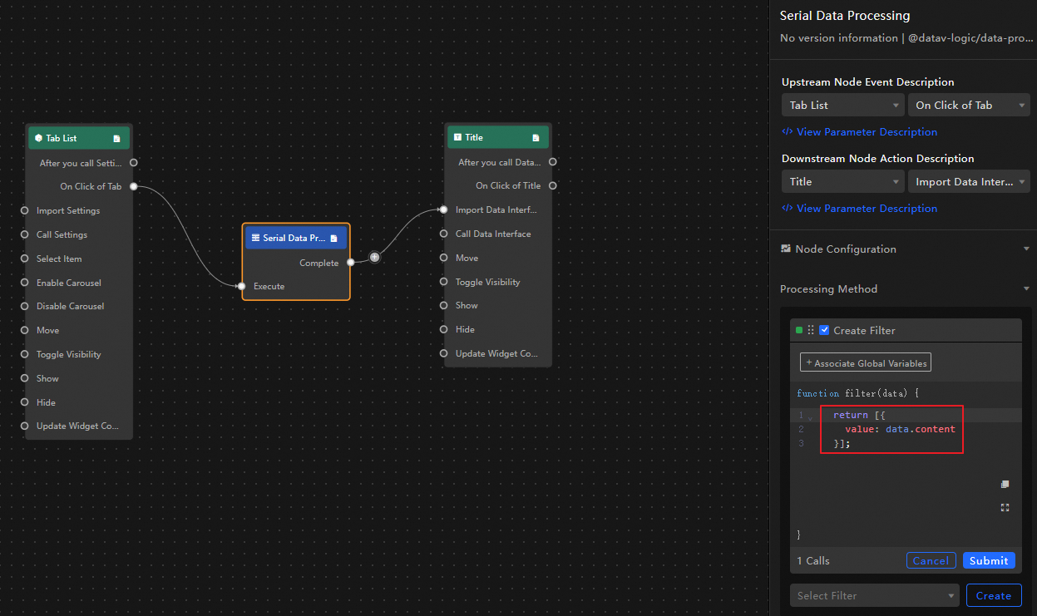
Task: Click the Execute port on Serial Data node
Action: pos(241,286)
